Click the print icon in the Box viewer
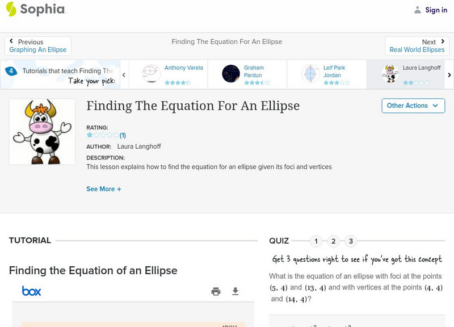454x327 pixels. coord(216,291)
